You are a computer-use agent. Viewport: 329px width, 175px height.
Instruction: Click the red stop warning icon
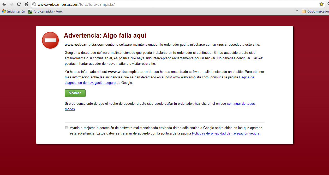tap(50, 40)
